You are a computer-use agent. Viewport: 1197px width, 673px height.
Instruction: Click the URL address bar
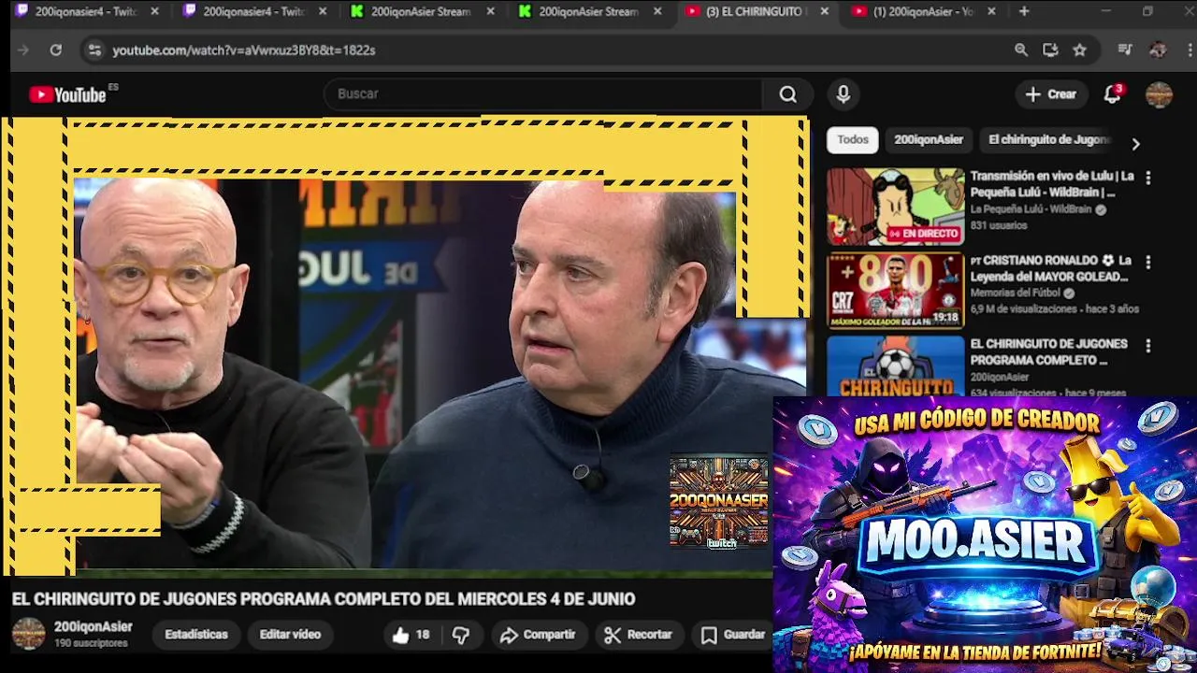click(552, 50)
